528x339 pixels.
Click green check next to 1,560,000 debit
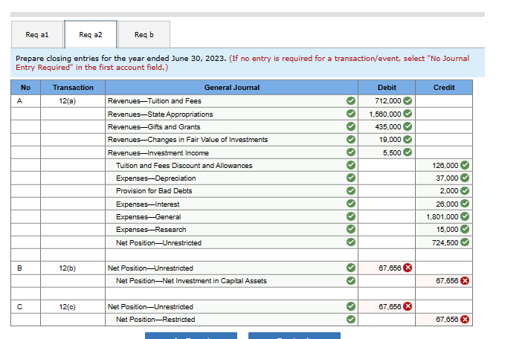click(408, 114)
